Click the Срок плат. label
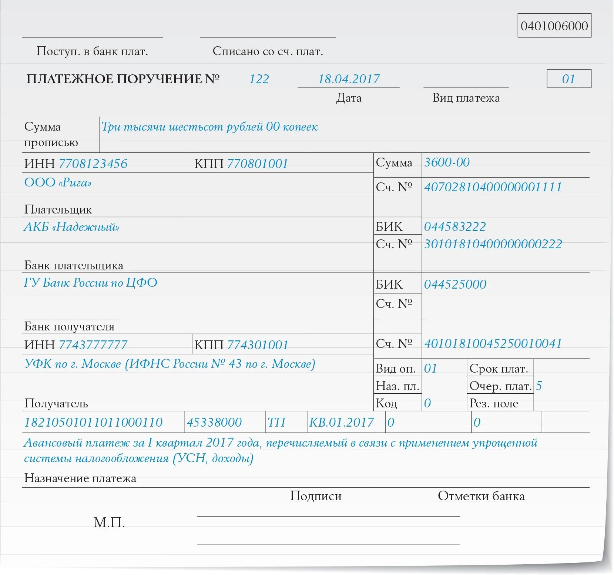This screenshot has height=575, width=614. pyautogui.click(x=499, y=369)
